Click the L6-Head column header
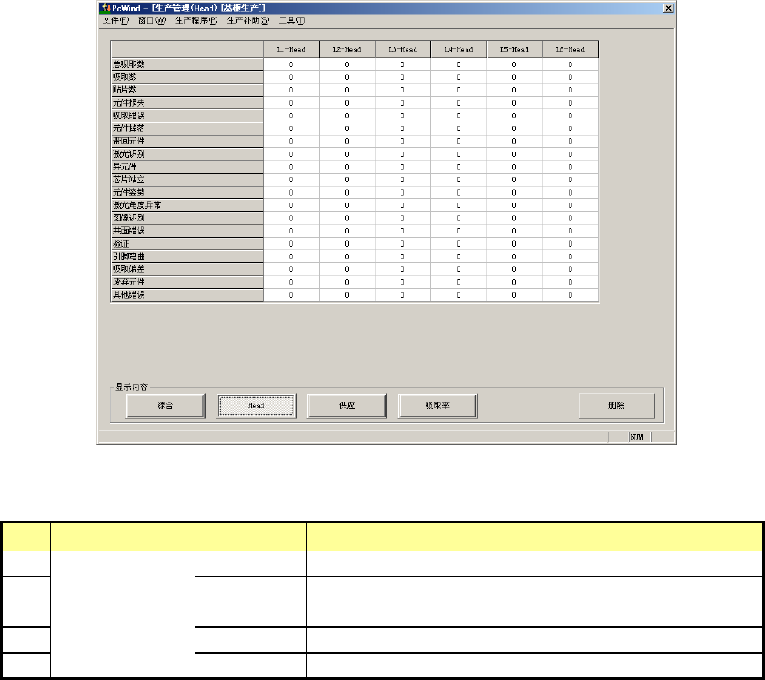Image resolution: width=765 pixels, height=680 pixels. coord(570,49)
